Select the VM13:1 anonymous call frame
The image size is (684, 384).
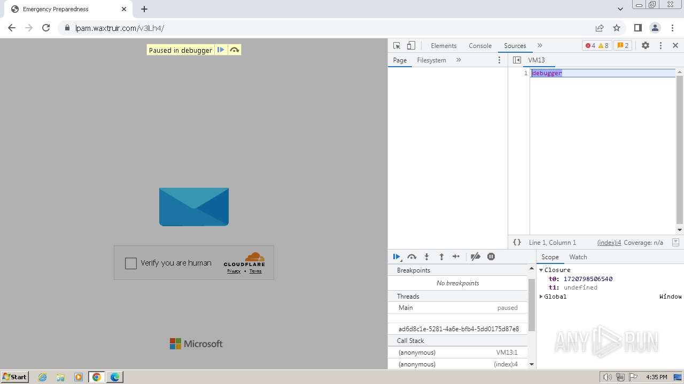[457, 353]
